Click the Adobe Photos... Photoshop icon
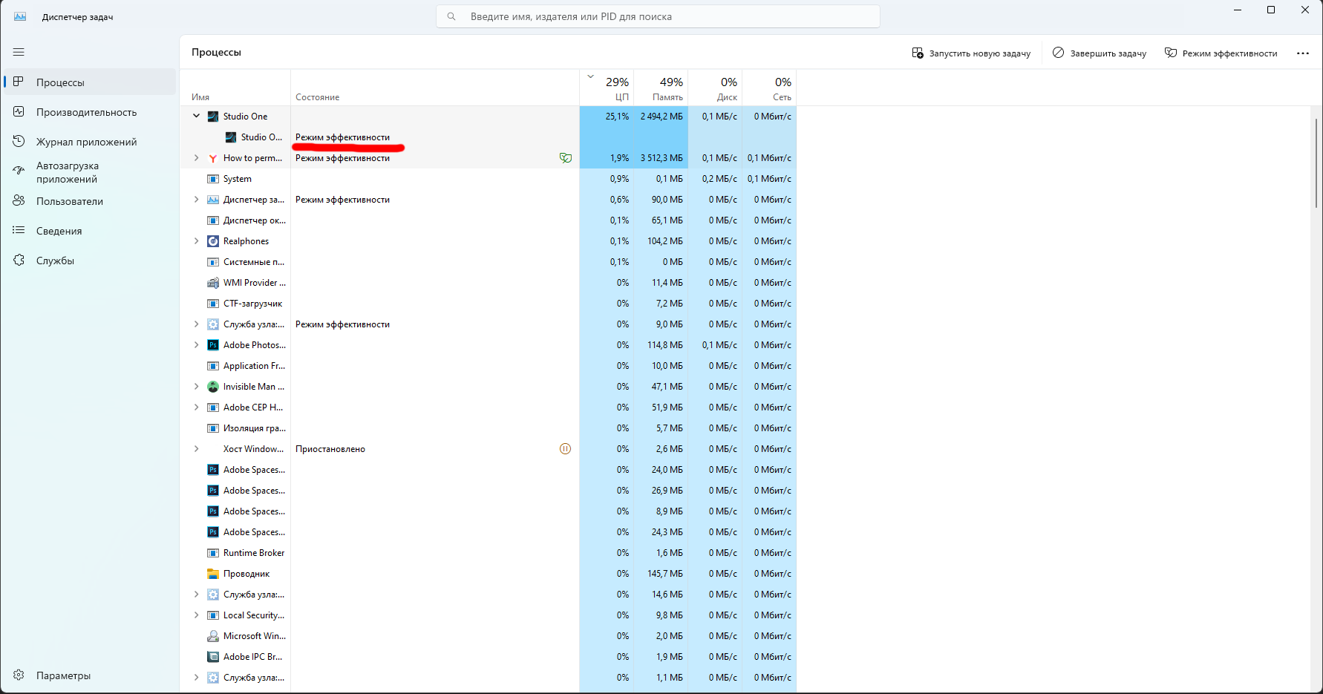The width and height of the screenshot is (1323, 694). coord(213,345)
